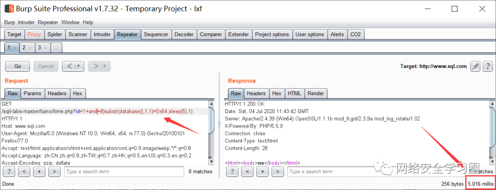Click the response search help button
Image resolution: width=496 pixels, height=190 pixels.
[232, 172]
